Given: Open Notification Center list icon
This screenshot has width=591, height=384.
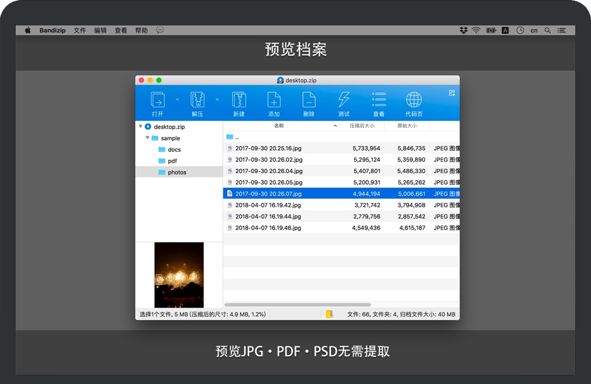Looking at the screenshot, I should click(x=561, y=30).
